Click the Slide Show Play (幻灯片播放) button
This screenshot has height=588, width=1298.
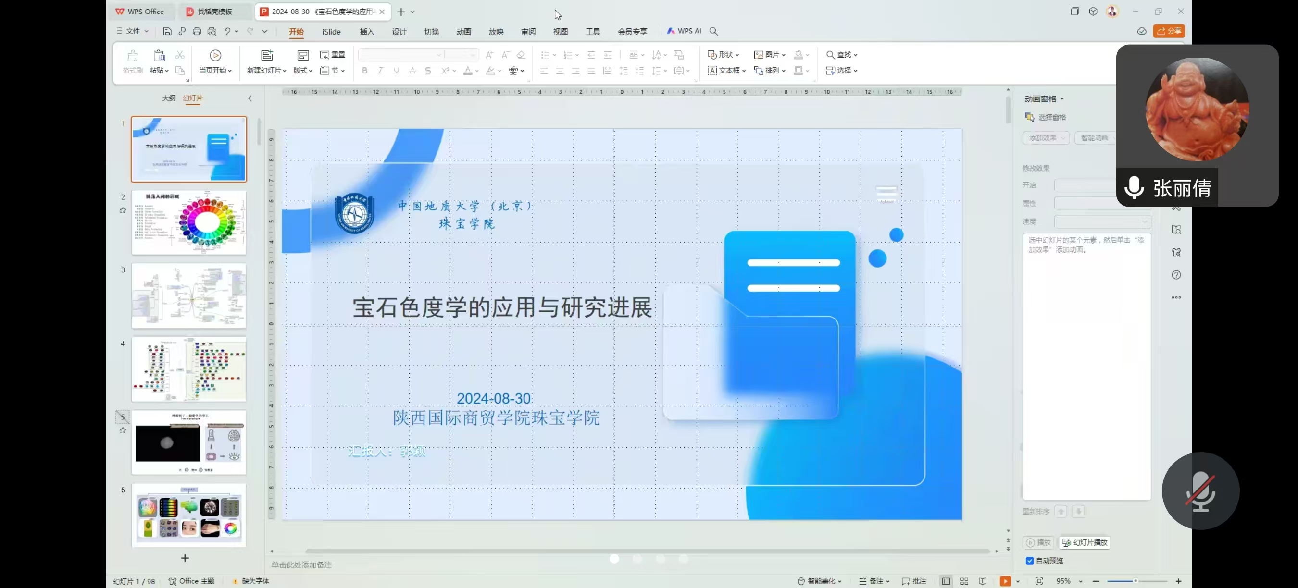coord(1085,542)
